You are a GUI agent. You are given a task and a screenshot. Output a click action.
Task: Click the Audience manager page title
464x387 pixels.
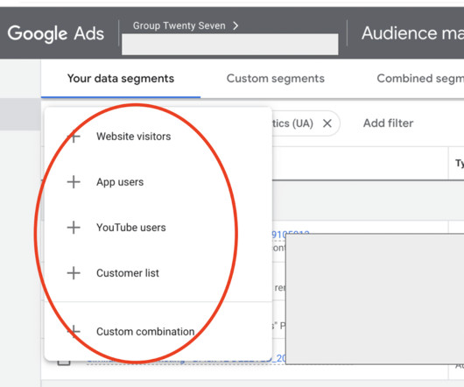coord(412,33)
